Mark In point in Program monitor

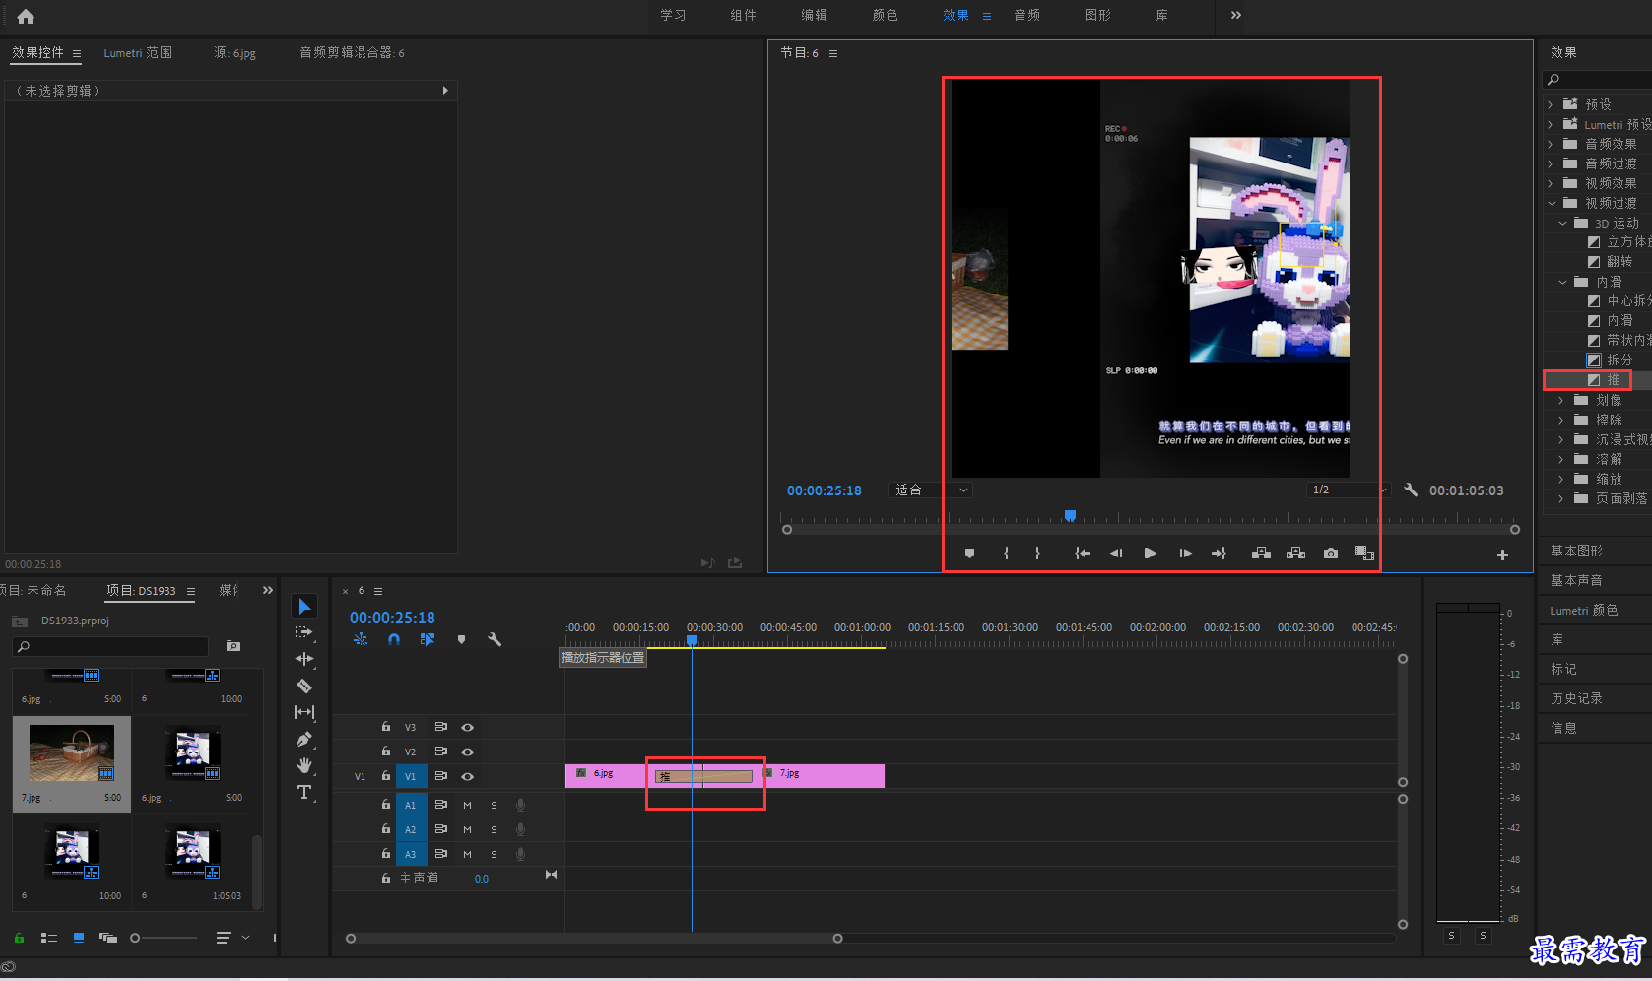pos(1006,554)
